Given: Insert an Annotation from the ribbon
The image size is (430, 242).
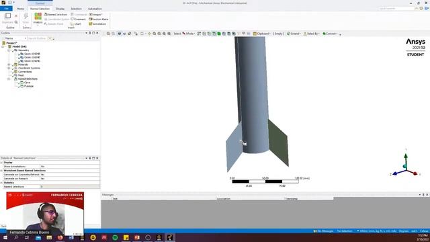Looking at the screenshot, I should 97,24.
